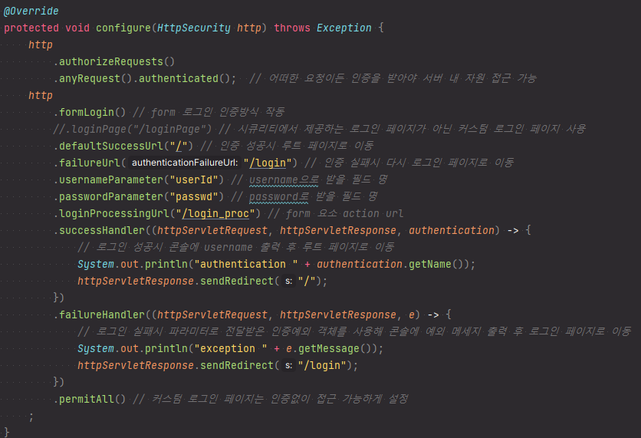
Task: Click the .authorizeRequests() call
Action: [114, 62]
